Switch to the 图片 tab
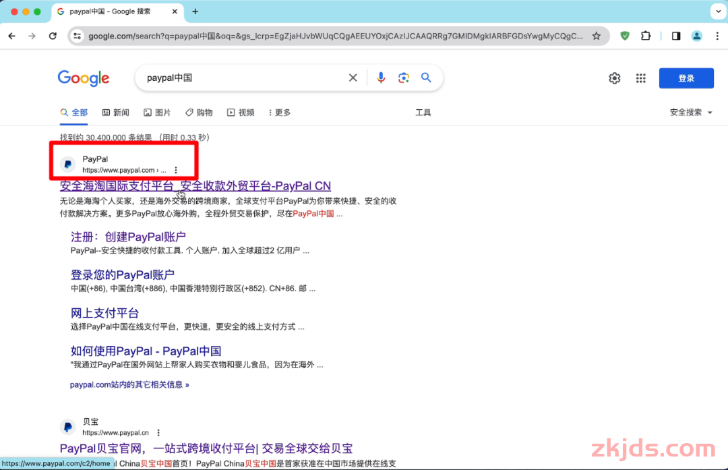Screen dimensions: 728x470 157,113
